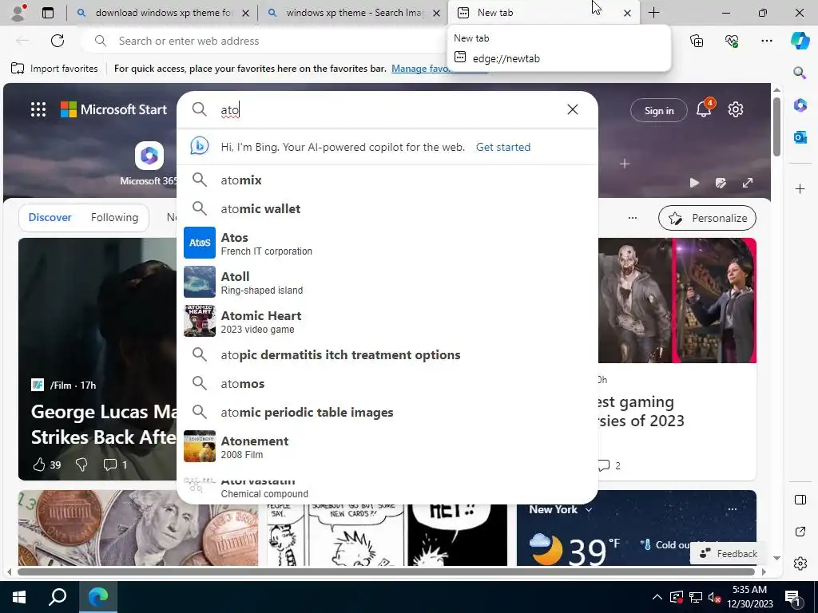The image size is (818, 613).
Task: Open the Copilot icon in toolbar
Action: click(x=800, y=41)
